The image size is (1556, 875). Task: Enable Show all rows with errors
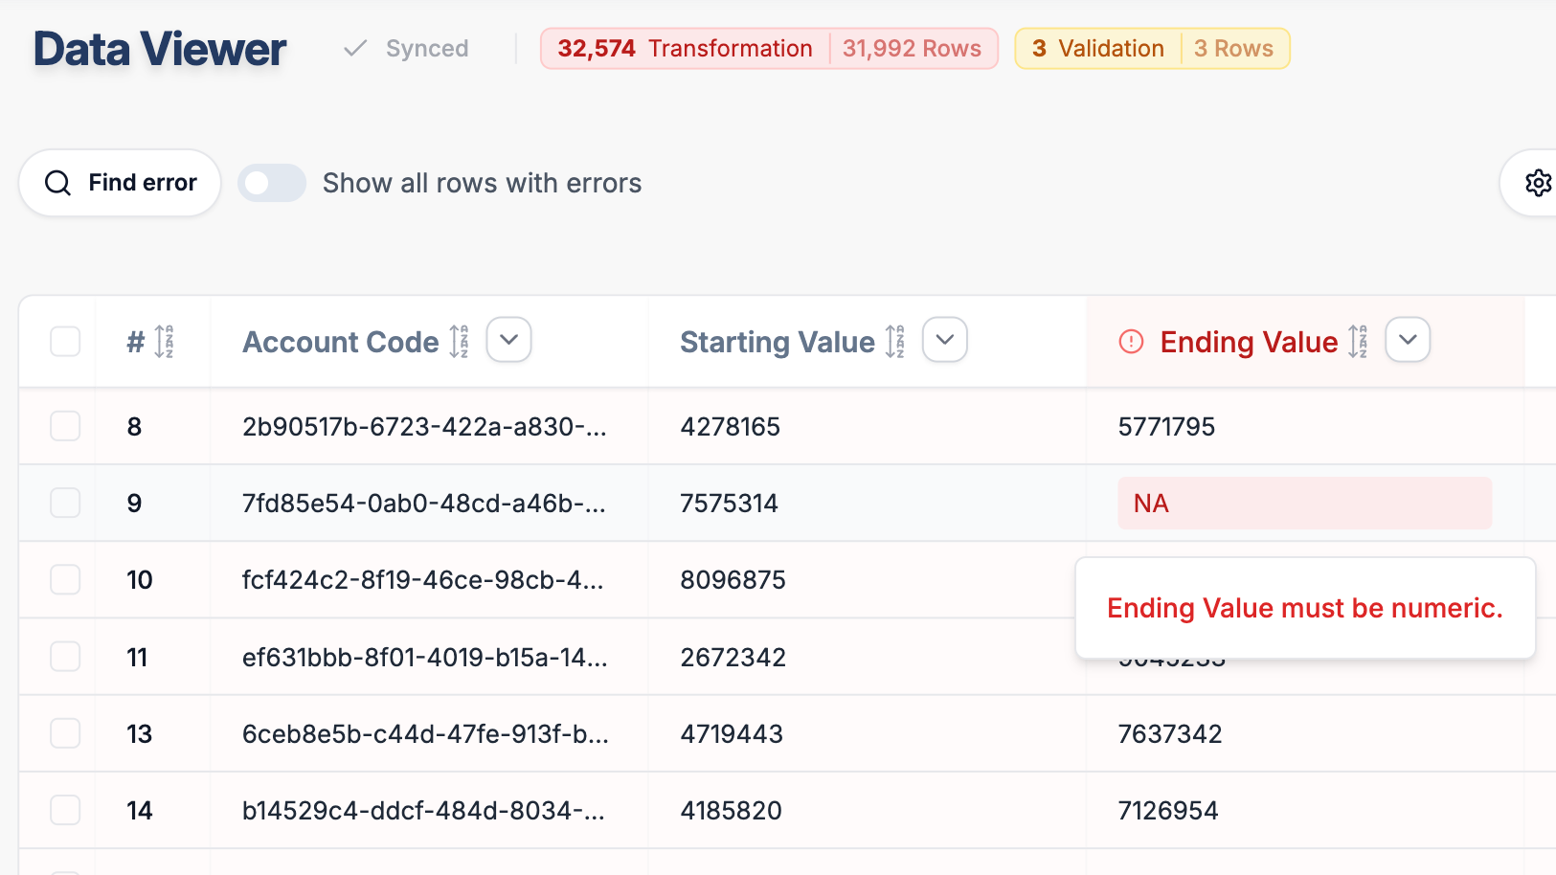pyautogui.click(x=271, y=182)
